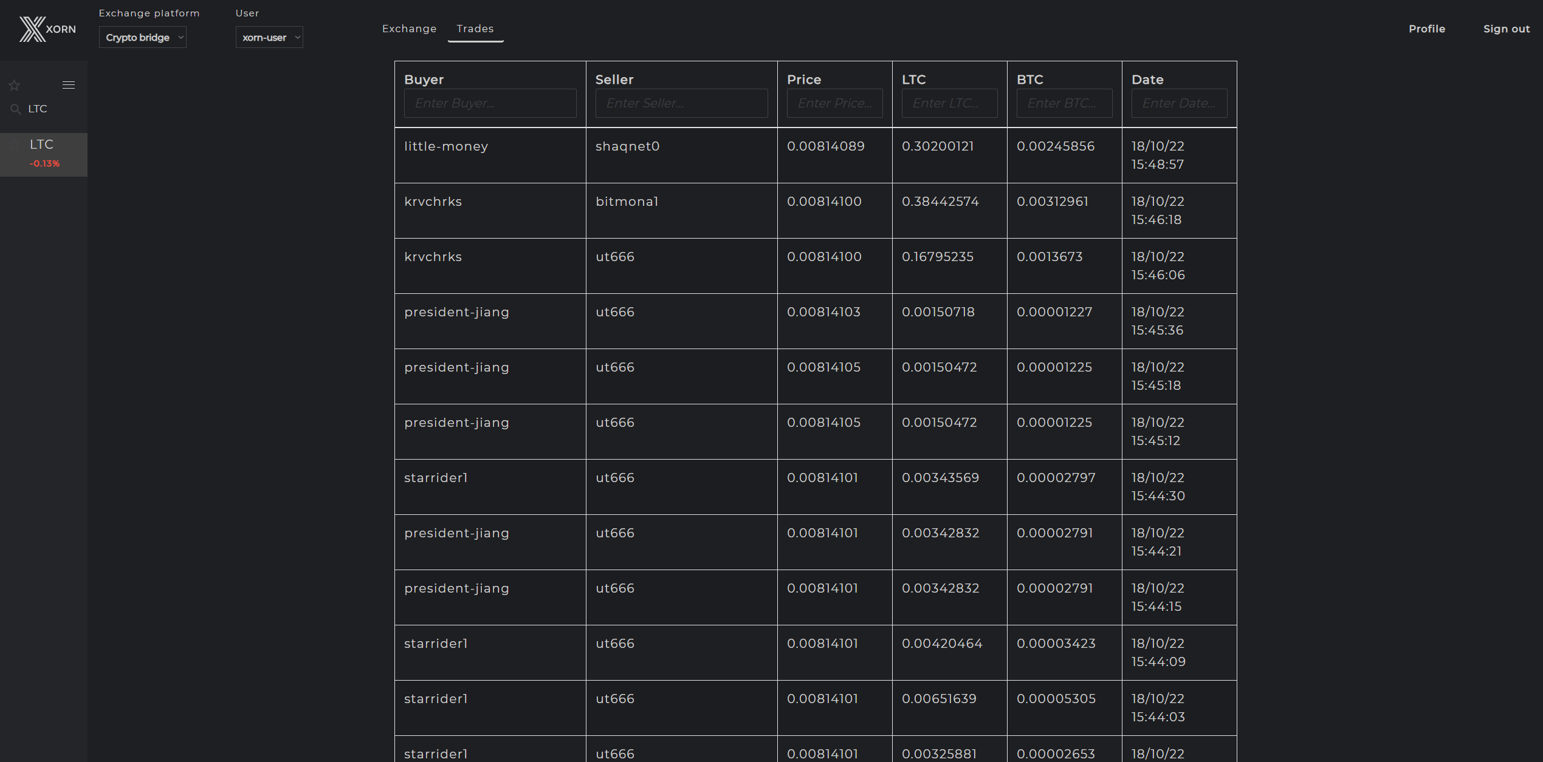Toggle the favorites star filter in sidebar

coord(15,85)
